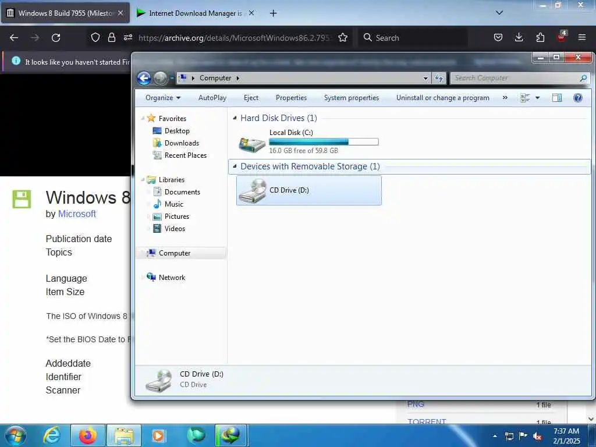This screenshot has height=447, width=596.
Task: Open Music library
Action: [x=173, y=204]
